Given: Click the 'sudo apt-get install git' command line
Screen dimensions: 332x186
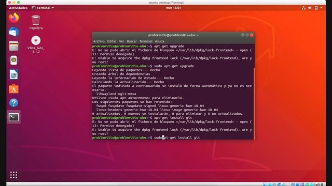Looking at the screenshot, I should pyautogui.click(x=177, y=137).
